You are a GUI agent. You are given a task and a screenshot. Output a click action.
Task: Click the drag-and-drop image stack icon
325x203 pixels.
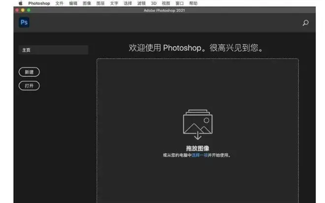tap(198, 125)
